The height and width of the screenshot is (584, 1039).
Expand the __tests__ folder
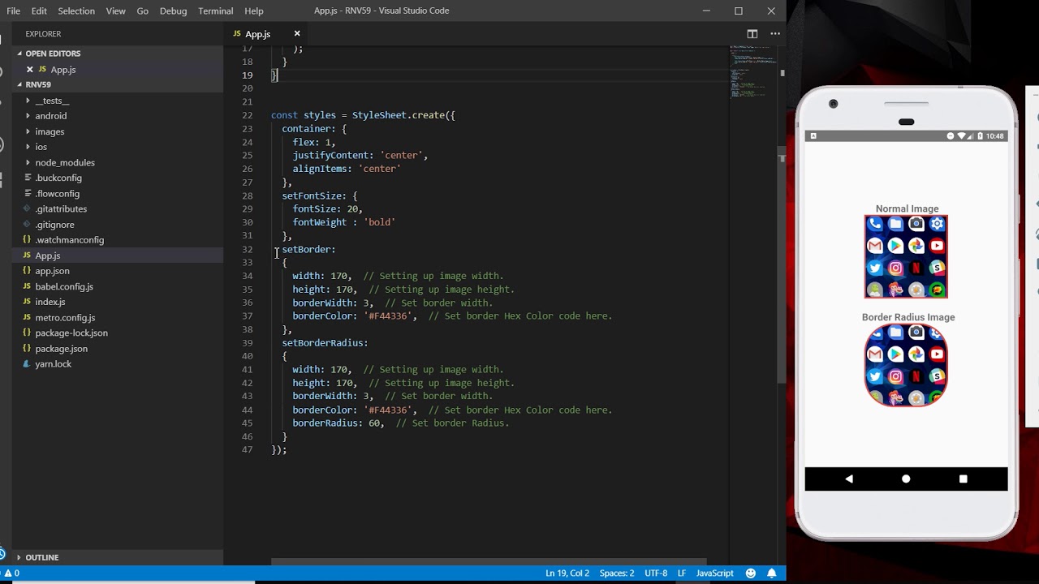coord(52,101)
